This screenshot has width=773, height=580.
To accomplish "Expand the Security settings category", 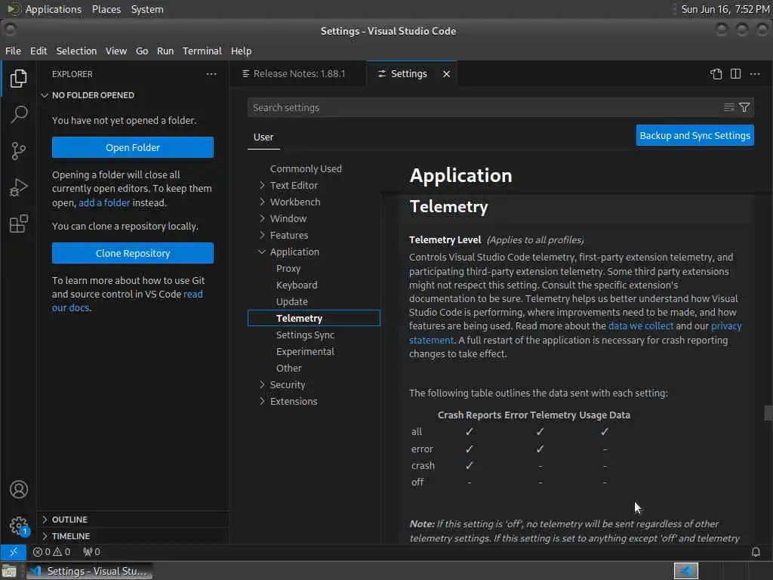I will [x=262, y=384].
